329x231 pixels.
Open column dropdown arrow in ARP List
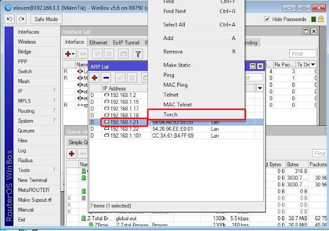click(260, 88)
